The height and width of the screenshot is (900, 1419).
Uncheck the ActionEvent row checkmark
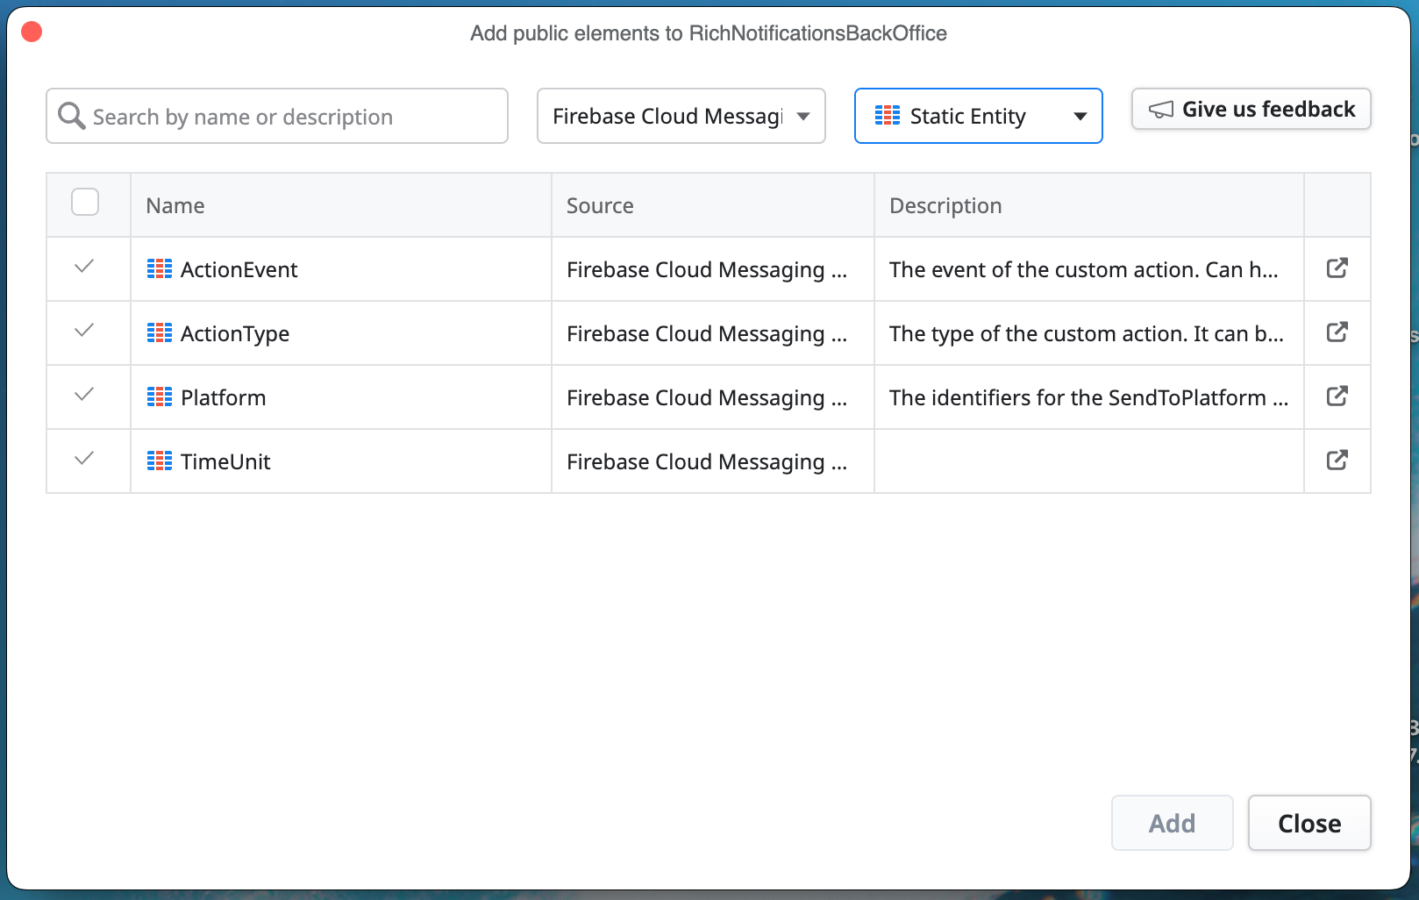[x=85, y=268]
